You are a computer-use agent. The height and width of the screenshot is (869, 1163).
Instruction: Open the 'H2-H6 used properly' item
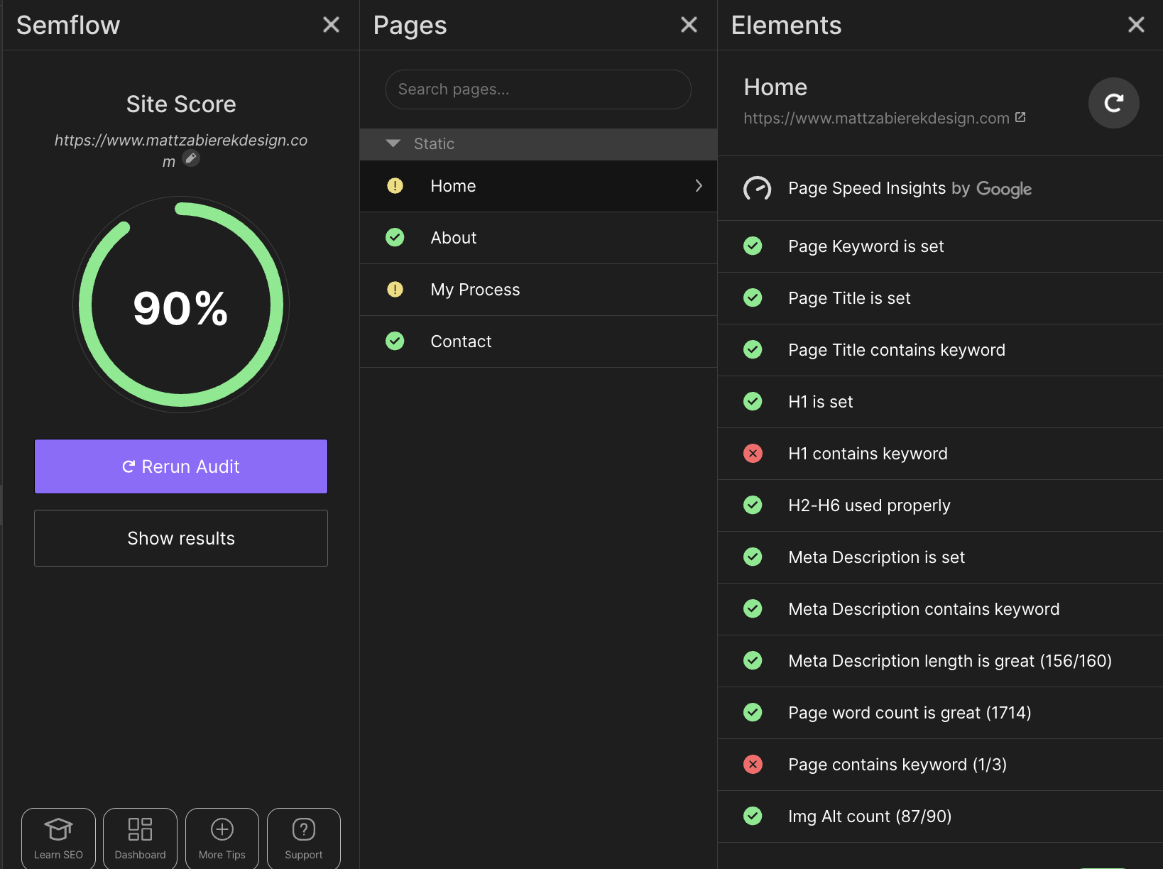940,505
